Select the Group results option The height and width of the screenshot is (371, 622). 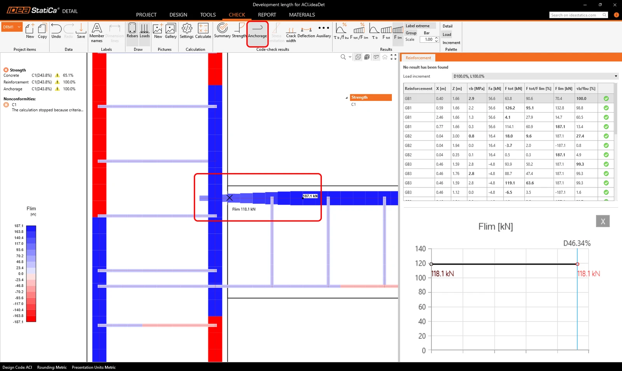pos(411,33)
